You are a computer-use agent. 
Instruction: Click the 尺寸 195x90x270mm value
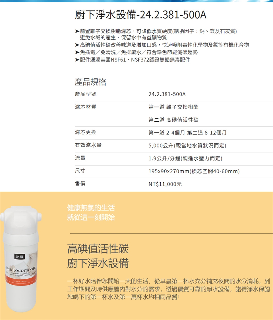point(194,171)
